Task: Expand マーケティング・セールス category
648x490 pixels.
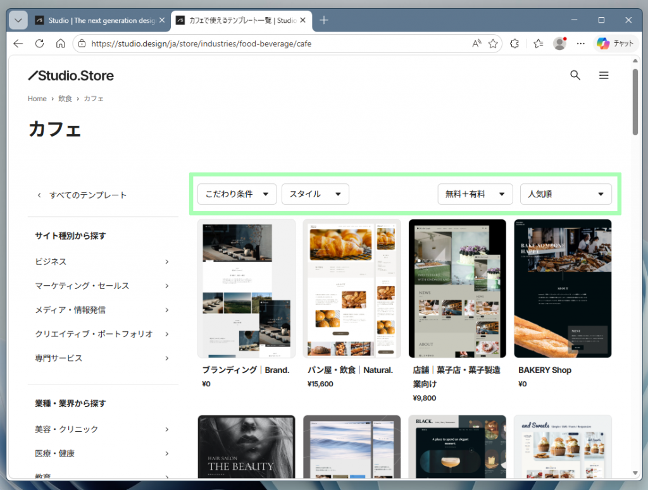Action: coord(102,286)
